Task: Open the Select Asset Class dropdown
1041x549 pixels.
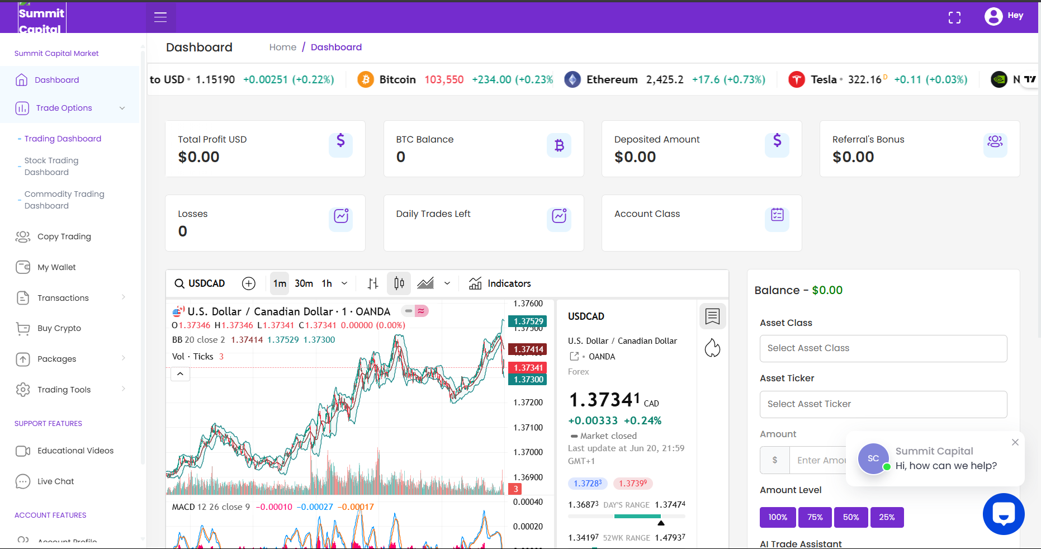Action: (x=883, y=348)
